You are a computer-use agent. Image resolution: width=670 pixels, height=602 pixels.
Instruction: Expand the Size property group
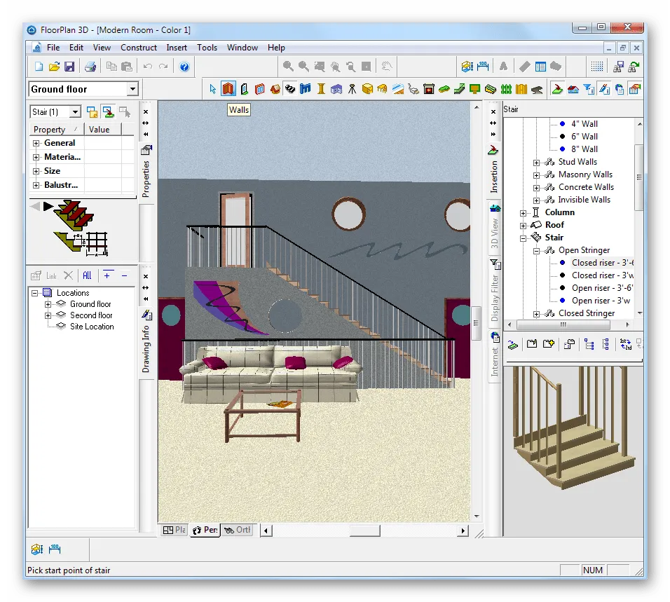[36, 171]
